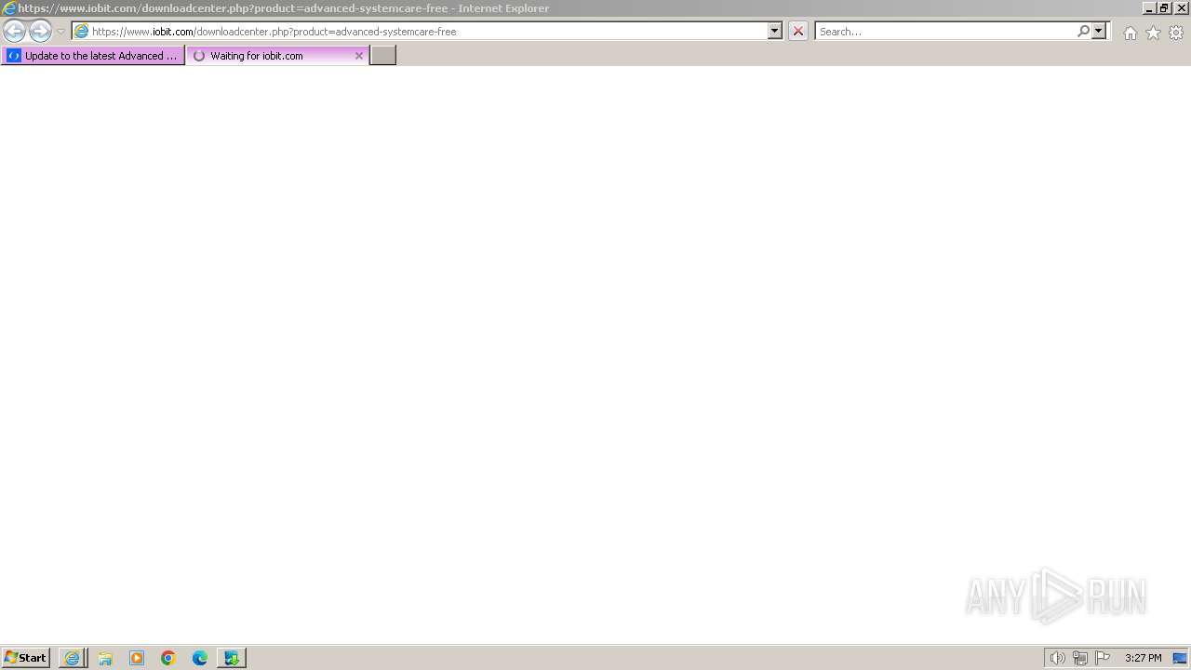
Task: Click the volume speaker tray icon
Action: [x=1058, y=658]
